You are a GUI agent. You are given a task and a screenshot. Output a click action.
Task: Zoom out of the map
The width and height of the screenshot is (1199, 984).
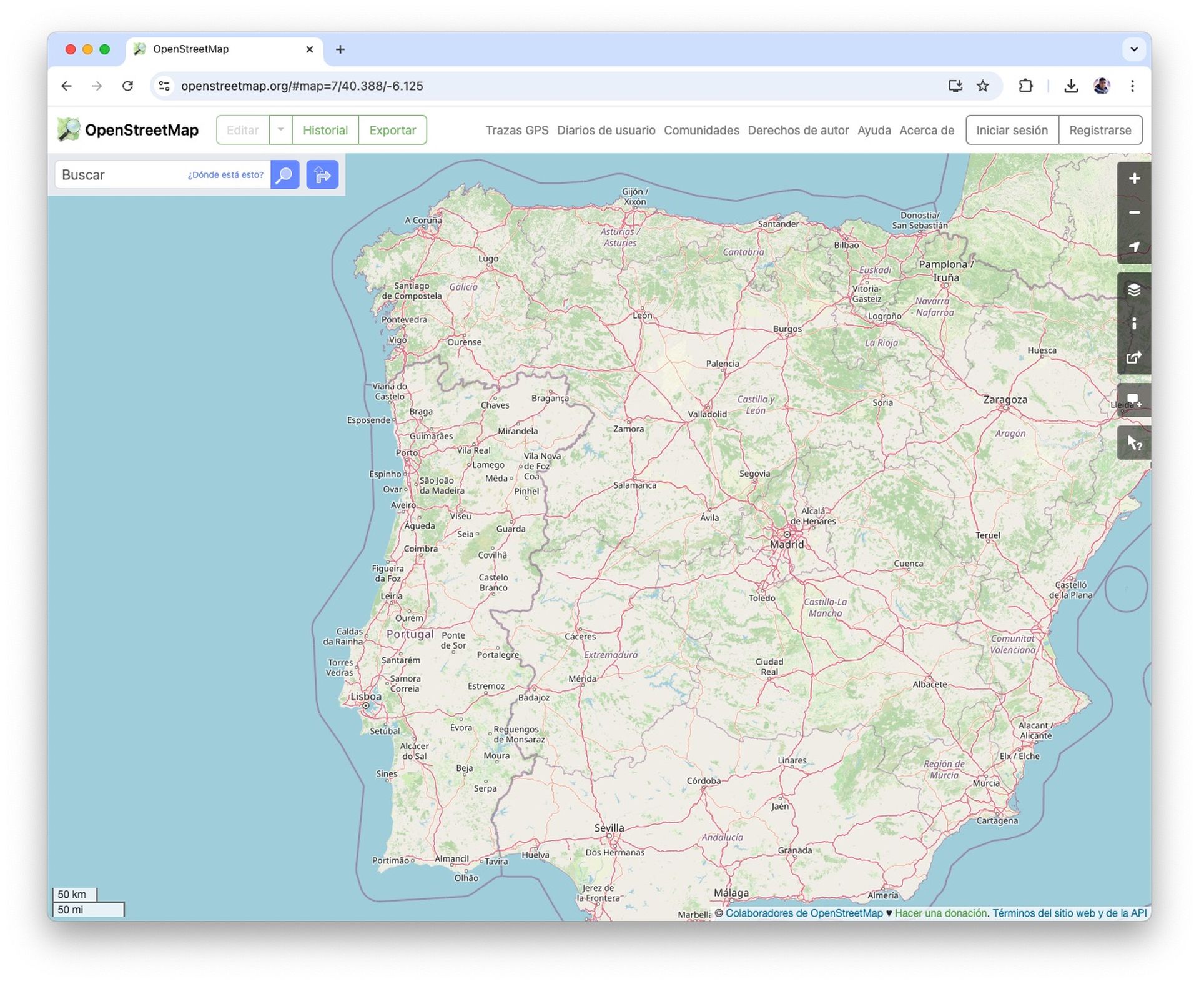1135,212
